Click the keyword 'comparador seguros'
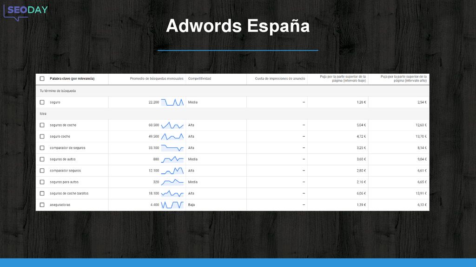Viewport: 476px width, 267px height. (65, 171)
